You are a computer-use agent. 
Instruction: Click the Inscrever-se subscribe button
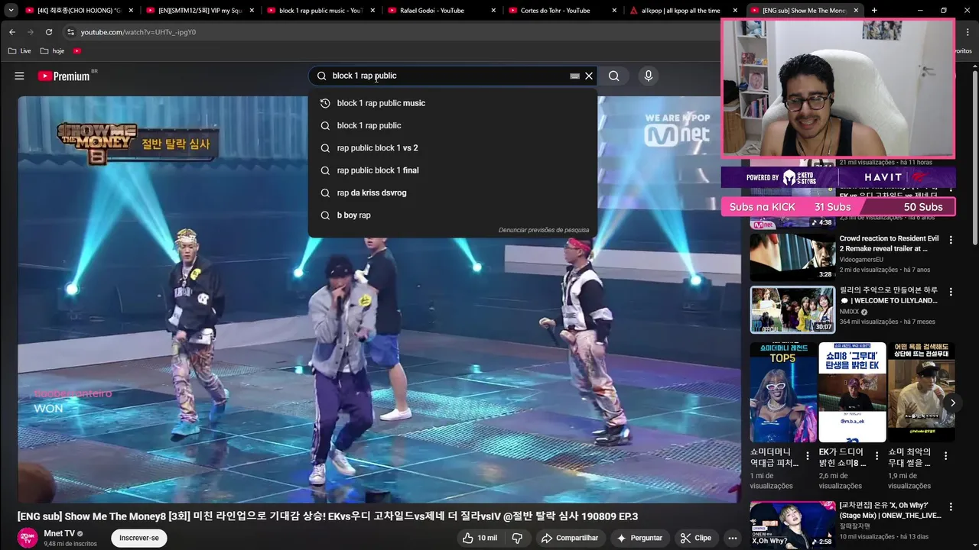[139, 538]
